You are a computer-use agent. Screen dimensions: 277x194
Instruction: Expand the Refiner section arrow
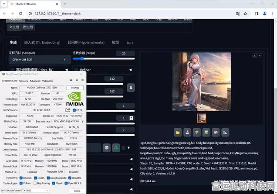click(130, 70)
